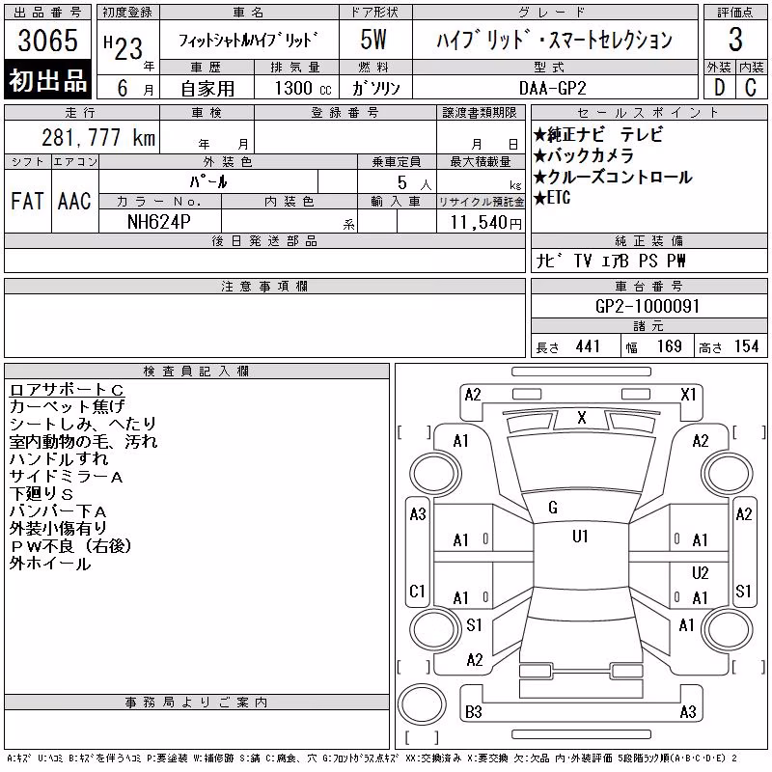Screen dimensions: 772x772
Task: Click the chassis number GP2-1000091
Action: click(648, 306)
